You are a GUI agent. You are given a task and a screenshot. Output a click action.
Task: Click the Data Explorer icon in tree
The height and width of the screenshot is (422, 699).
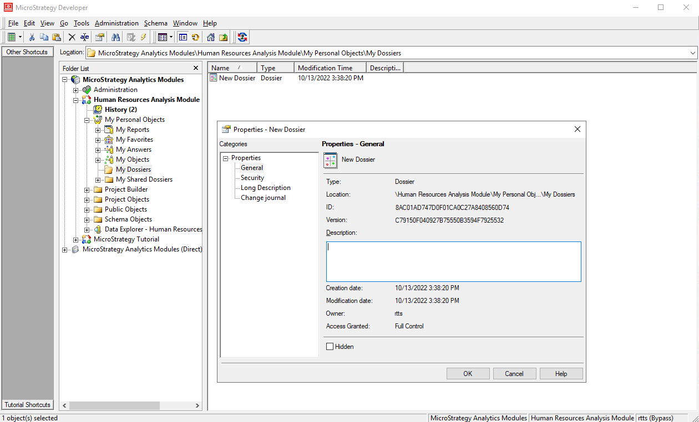98,229
